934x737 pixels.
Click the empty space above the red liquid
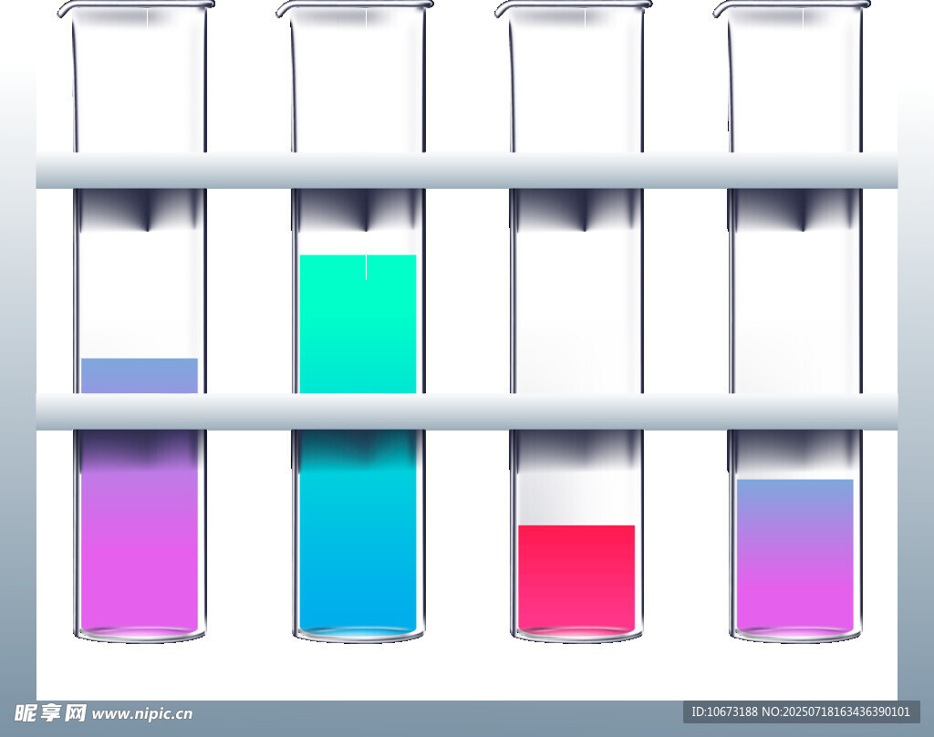(x=576, y=497)
